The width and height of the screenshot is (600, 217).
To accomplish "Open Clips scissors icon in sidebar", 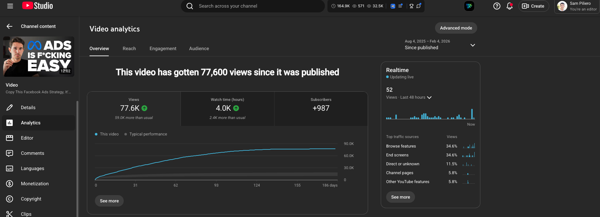I will click(x=10, y=214).
